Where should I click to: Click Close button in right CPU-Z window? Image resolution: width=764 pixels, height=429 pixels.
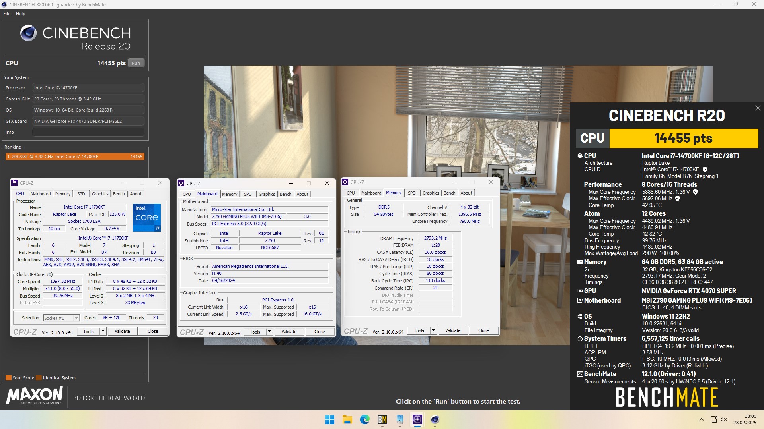point(483,330)
